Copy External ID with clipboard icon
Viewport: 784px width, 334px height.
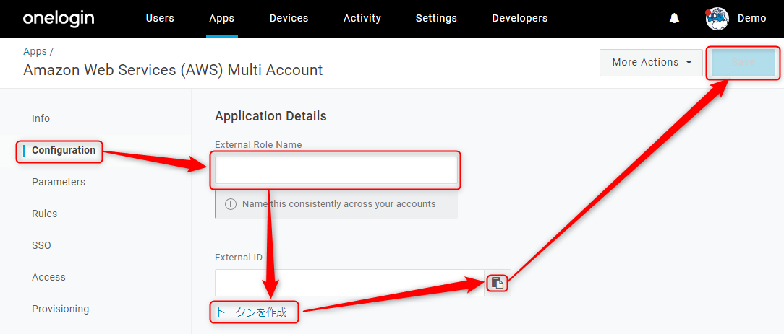497,284
